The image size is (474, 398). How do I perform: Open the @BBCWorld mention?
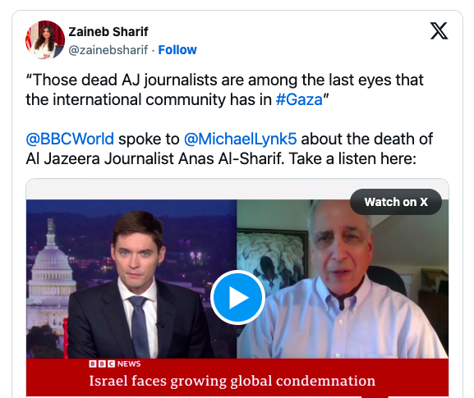point(70,139)
